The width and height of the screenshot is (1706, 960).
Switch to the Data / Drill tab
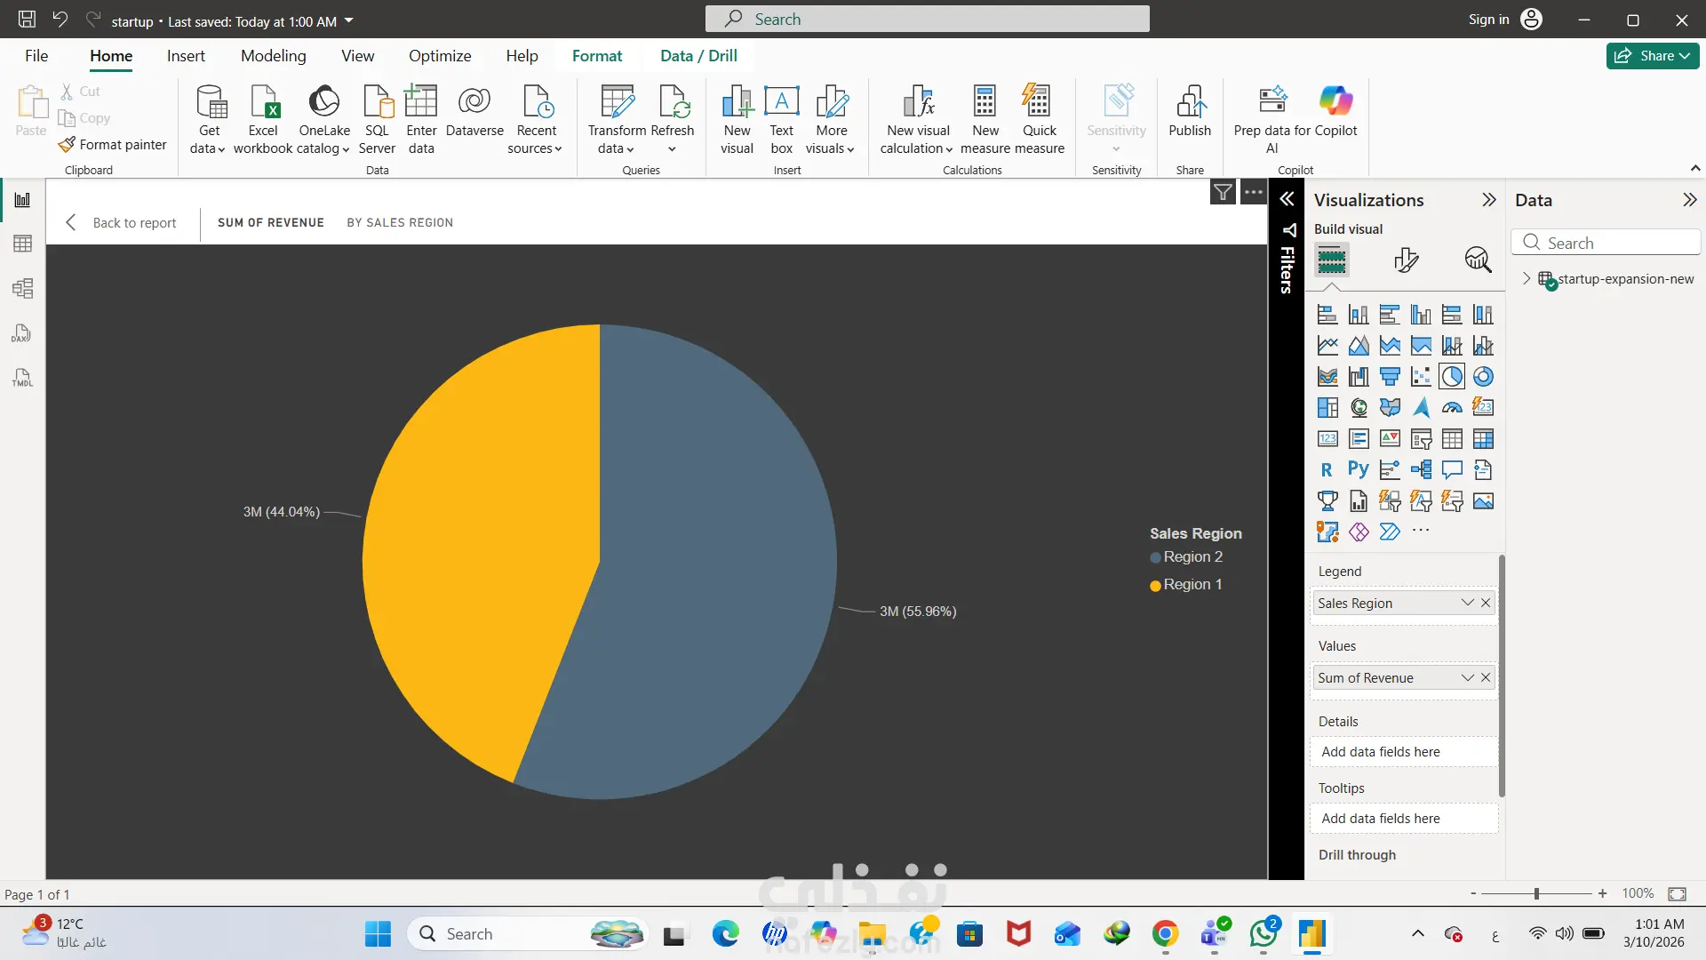click(698, 56)
